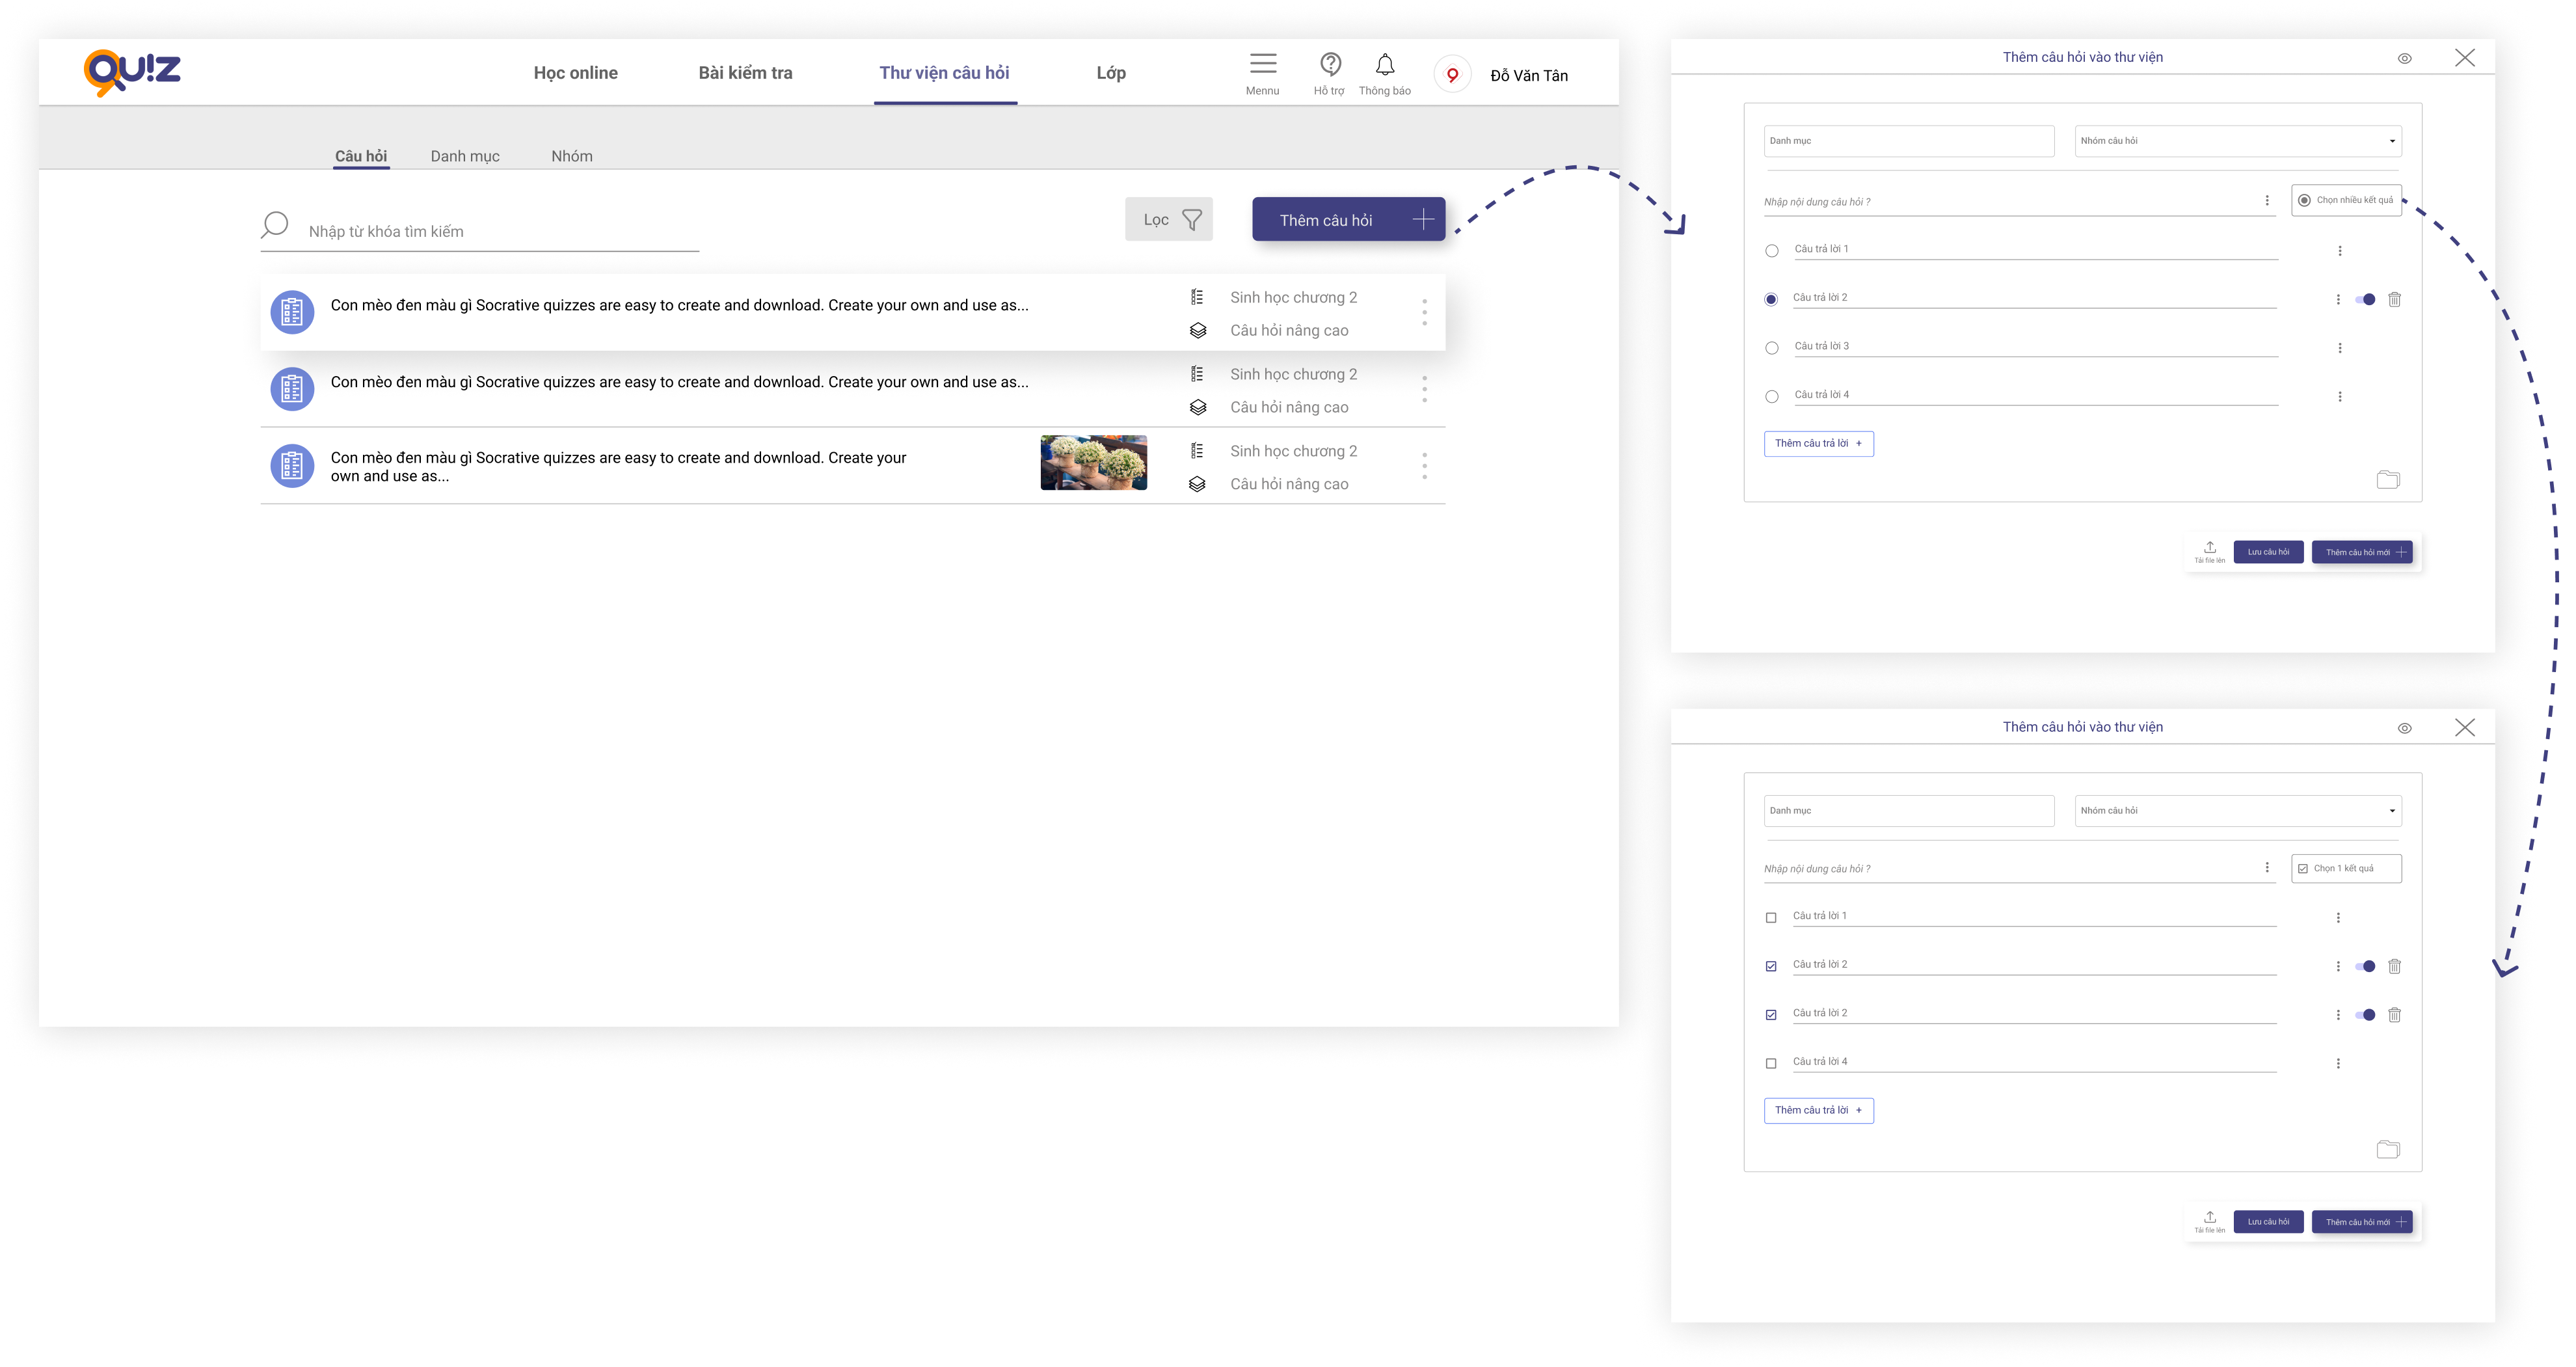This screenshot has height=1367, width=2576.
Task: Select radio for Câu trả lời 2
Action: point(1771,299)
